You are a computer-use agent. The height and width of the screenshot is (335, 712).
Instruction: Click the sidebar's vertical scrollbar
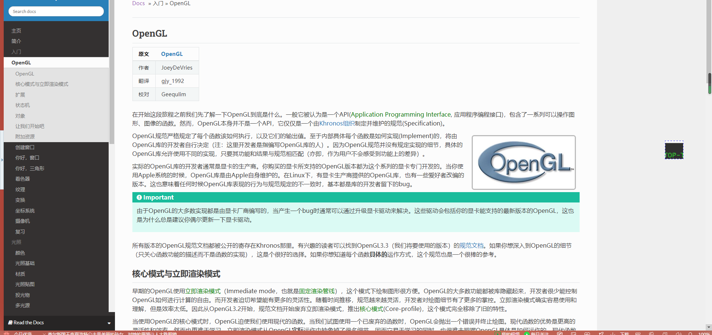[x=112, y=72]
